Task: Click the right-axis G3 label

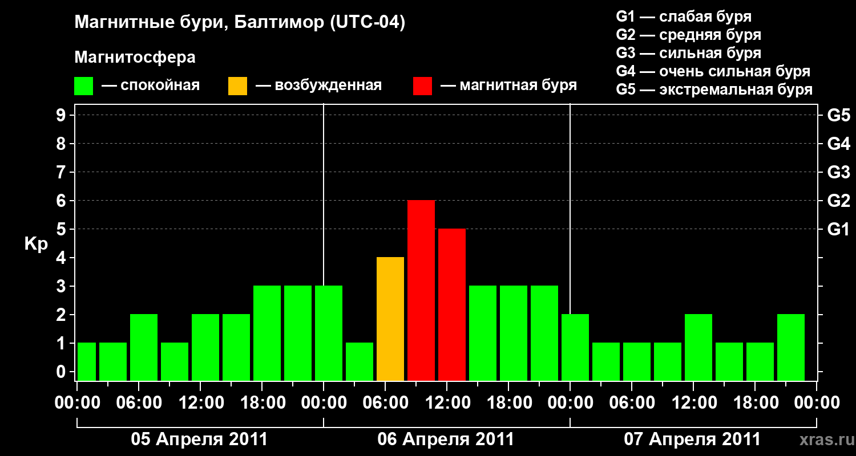Action: coord(839,173)
